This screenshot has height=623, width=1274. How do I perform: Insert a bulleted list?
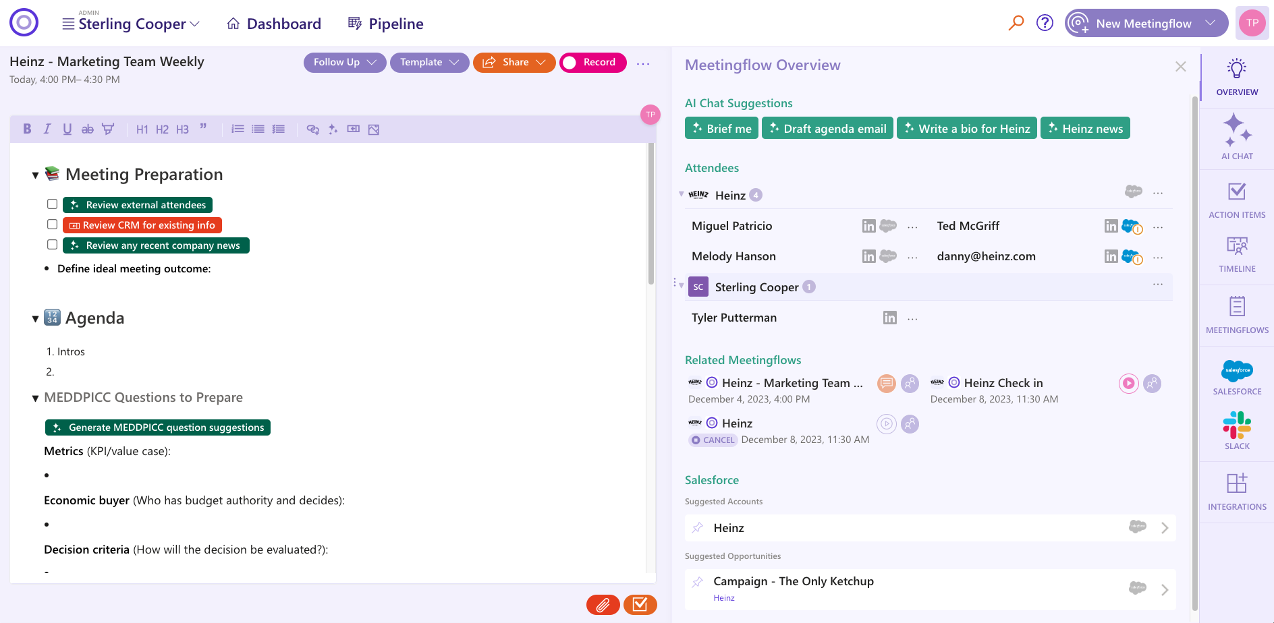258,129
